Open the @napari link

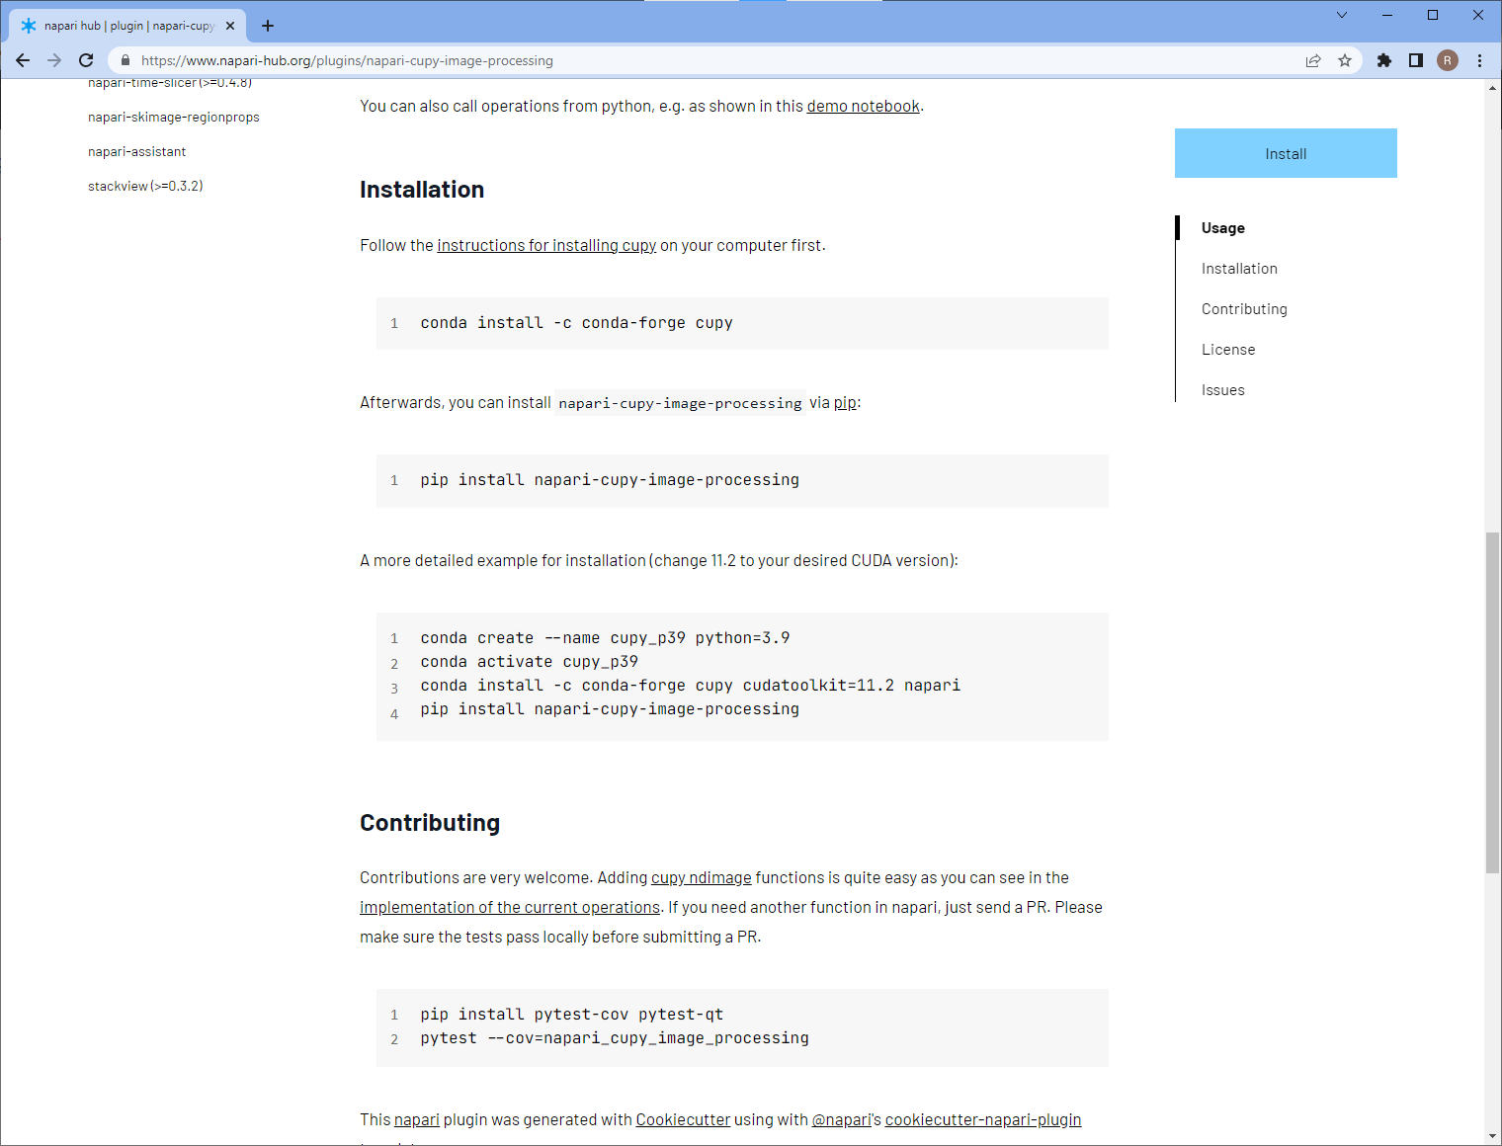(x=841, y=1119)
